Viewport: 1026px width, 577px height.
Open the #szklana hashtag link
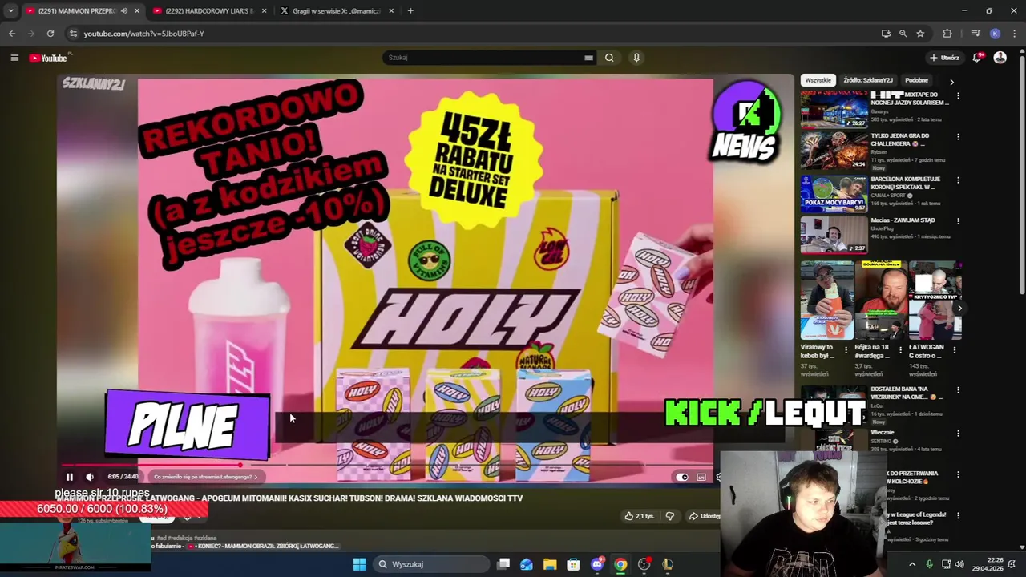[x=204, y=538]
